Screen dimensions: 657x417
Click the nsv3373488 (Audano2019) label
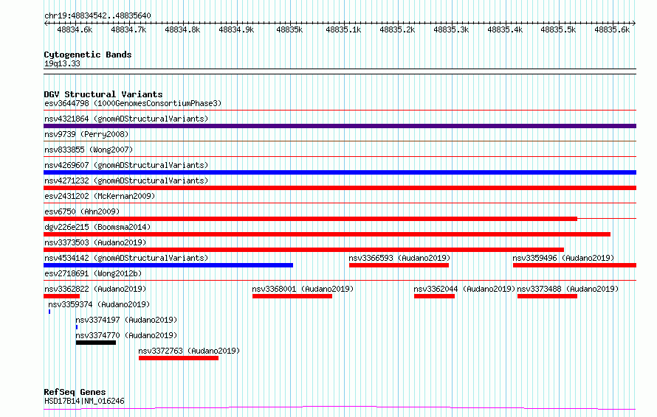click(x=568, y=289)
